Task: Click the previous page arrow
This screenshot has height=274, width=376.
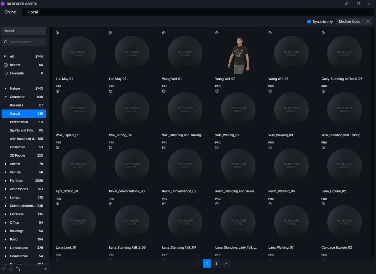Action: pos(197,264)
